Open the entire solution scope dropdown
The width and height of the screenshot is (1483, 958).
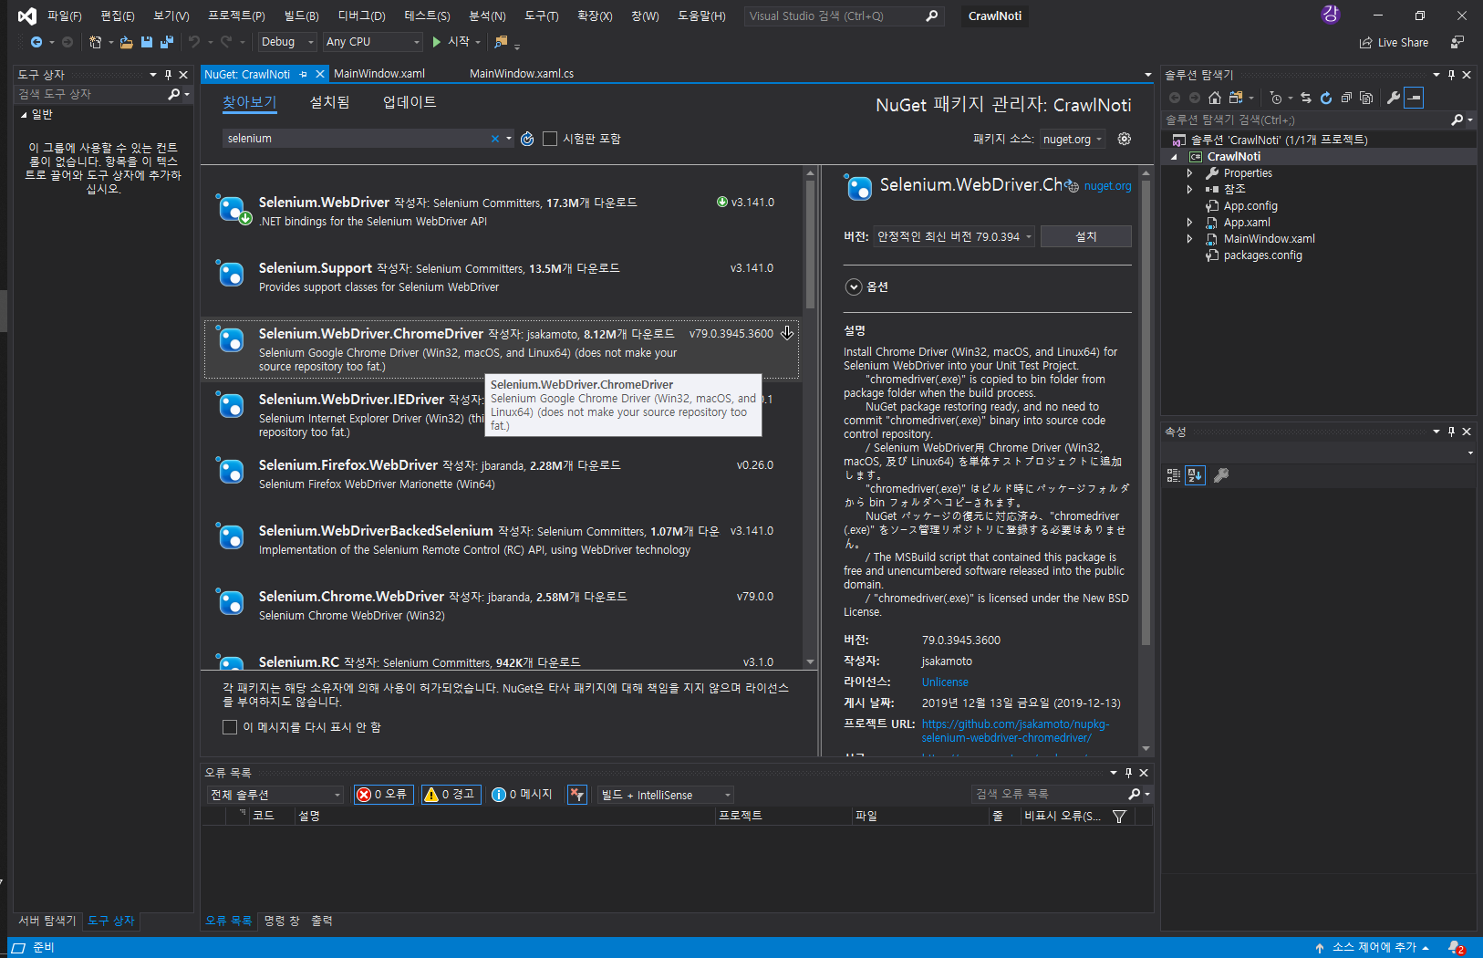point(275,795)
